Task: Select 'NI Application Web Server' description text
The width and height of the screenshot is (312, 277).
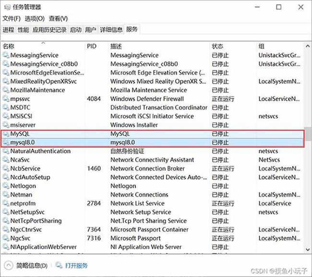Action: pyautogui.click(x=146, y=247)
